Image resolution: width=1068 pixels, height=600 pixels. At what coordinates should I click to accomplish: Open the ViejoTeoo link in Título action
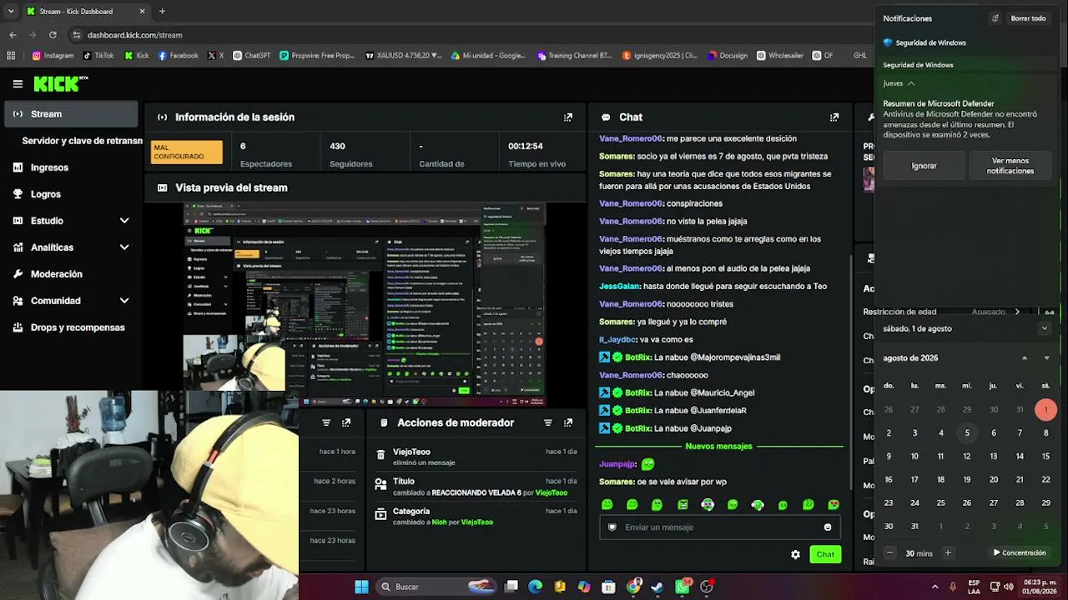pyautogui.click(x=552, y=492)
